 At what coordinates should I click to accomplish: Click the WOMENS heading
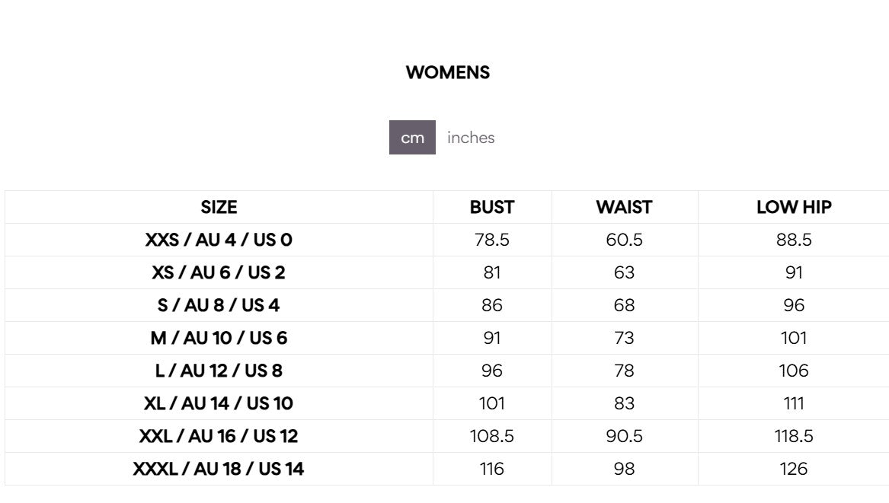[448, 73]
